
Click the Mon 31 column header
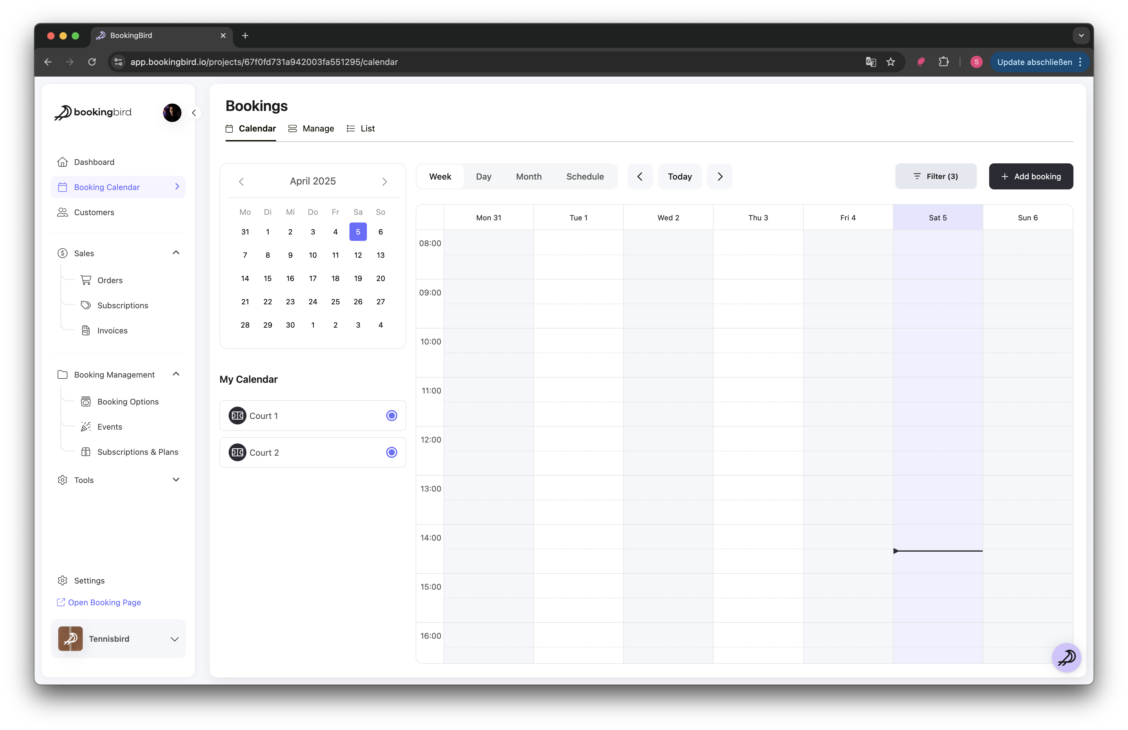488,217
